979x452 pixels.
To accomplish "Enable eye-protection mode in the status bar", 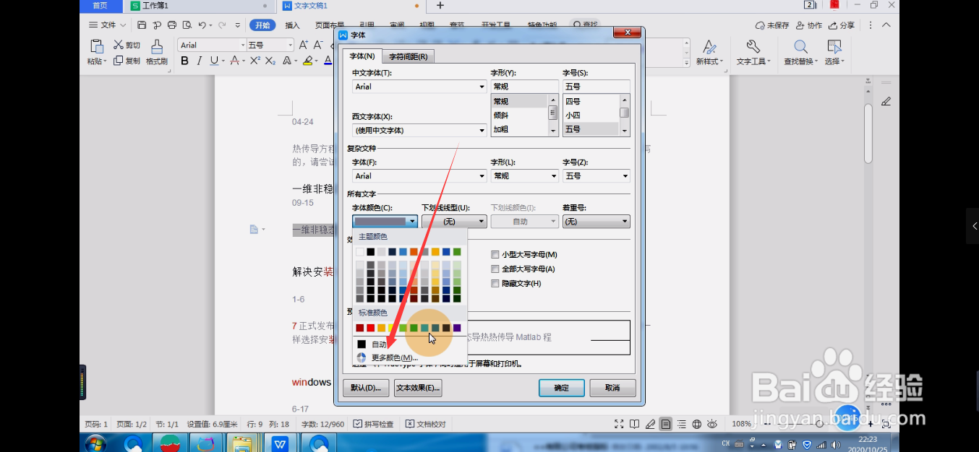I will pos(711,424).
